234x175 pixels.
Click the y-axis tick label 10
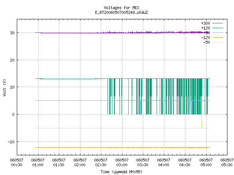(x=12, y=87)
